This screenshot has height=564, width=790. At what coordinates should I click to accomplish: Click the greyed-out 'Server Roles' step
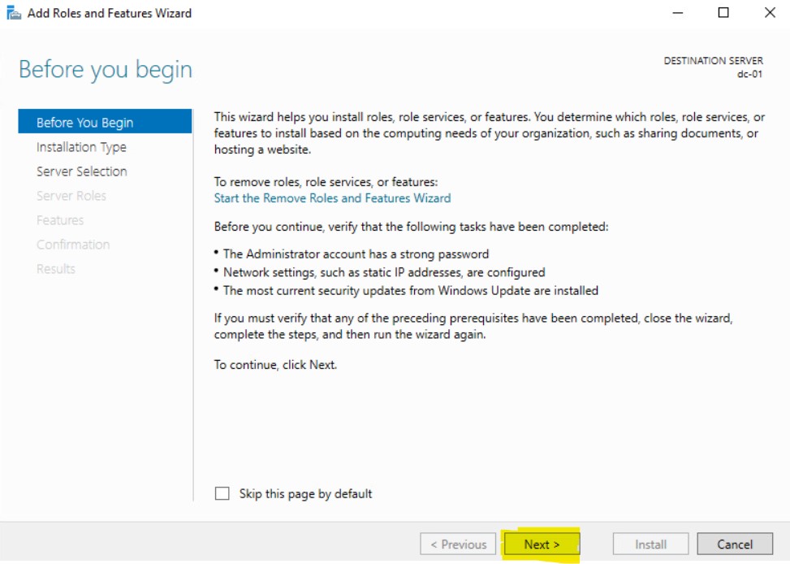(x=71, y=196)
